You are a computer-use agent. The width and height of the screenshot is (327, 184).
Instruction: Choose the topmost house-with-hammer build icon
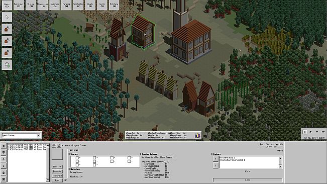(7, 29)
